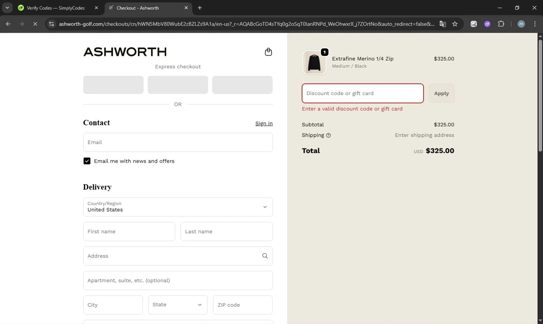This screenshot has height=324, width=543.
Task: Click the Ashworth logo
Action: click(x=125, y=52)
